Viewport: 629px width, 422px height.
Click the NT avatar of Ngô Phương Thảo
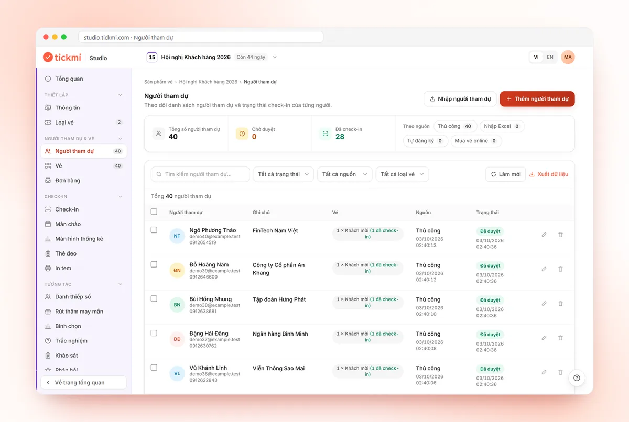[177, 236]
